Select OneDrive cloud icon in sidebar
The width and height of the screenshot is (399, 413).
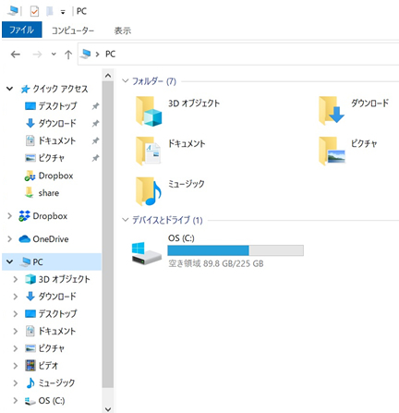25,239
